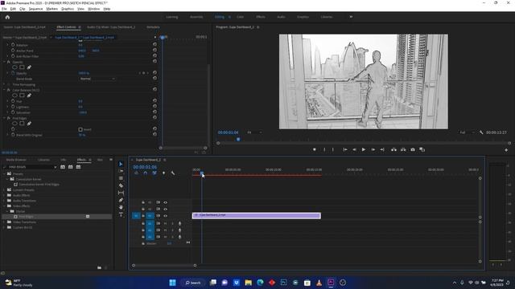Viewport: 515px width, 289px height.
Task: Collapse the Presets folder in Effects
Action: click(5, 173)
